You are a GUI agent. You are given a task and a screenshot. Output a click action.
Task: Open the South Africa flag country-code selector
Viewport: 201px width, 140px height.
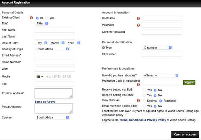[x=40, y=76]
